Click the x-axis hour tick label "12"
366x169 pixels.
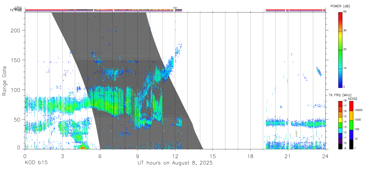[x=175, y=156]
